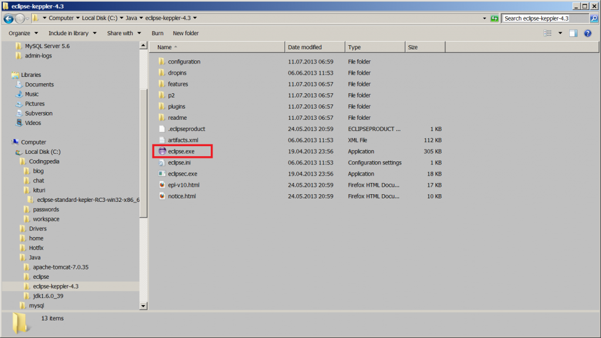Sort by the Size column header
601x338 pixels.
(425, 47)
